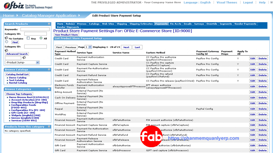This screenshot has width=273, height=153.
Task: Click Choose Top Category
Action: pos(19,94)
